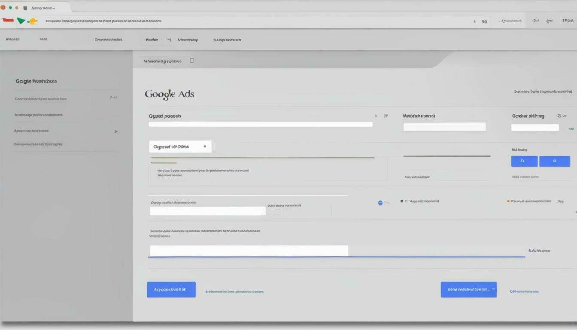Click the blue text link at bottom right
The height and width of the screenshot is (330, 577).
click(x=524, y=291)
